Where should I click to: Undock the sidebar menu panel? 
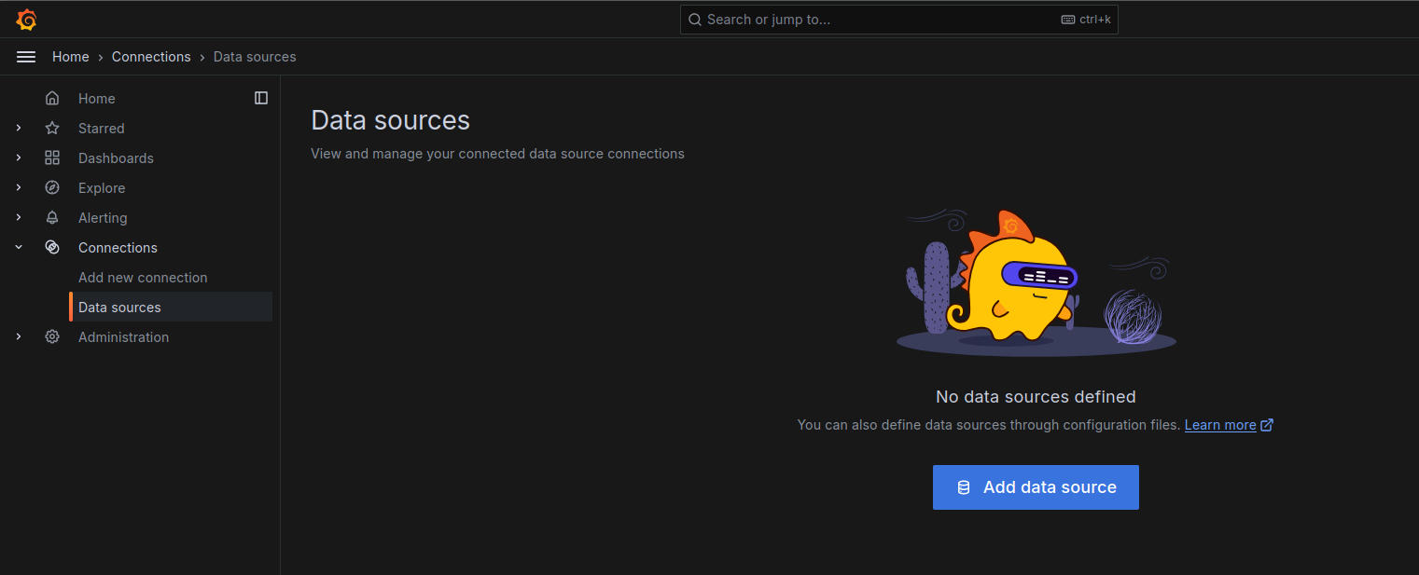pos(261,98)
